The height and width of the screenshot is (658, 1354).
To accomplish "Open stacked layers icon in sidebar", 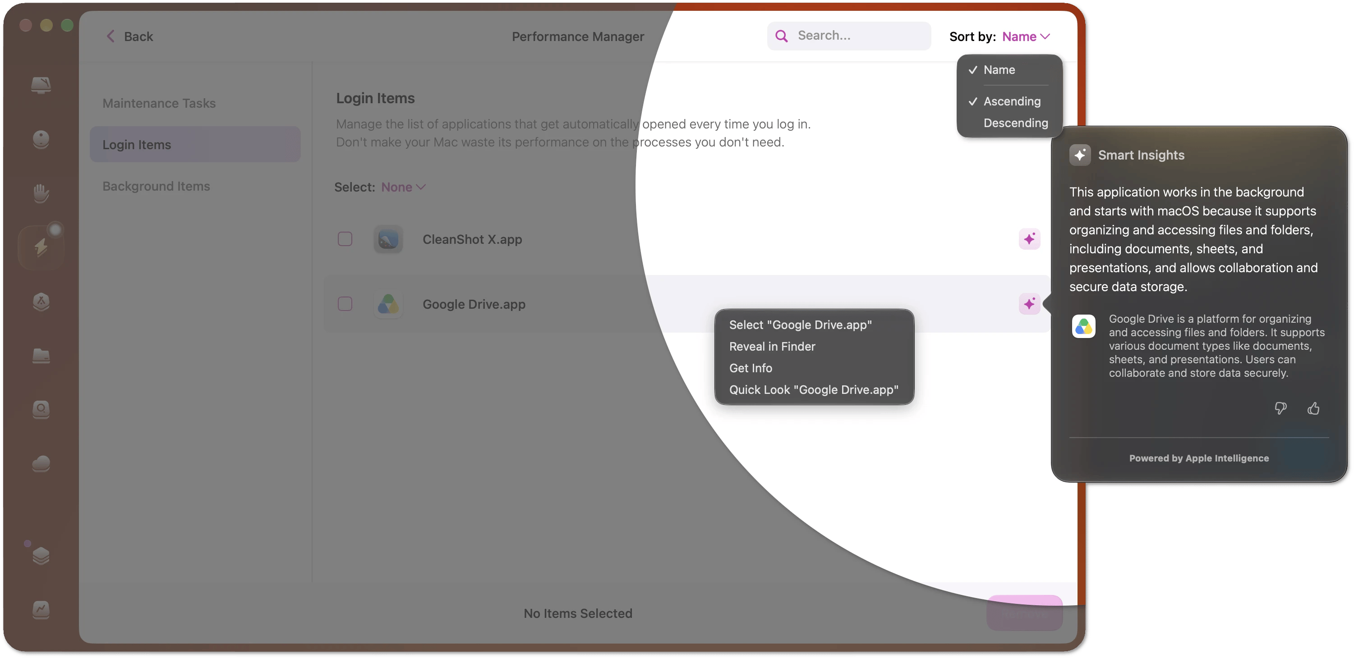I will (41, 556).
